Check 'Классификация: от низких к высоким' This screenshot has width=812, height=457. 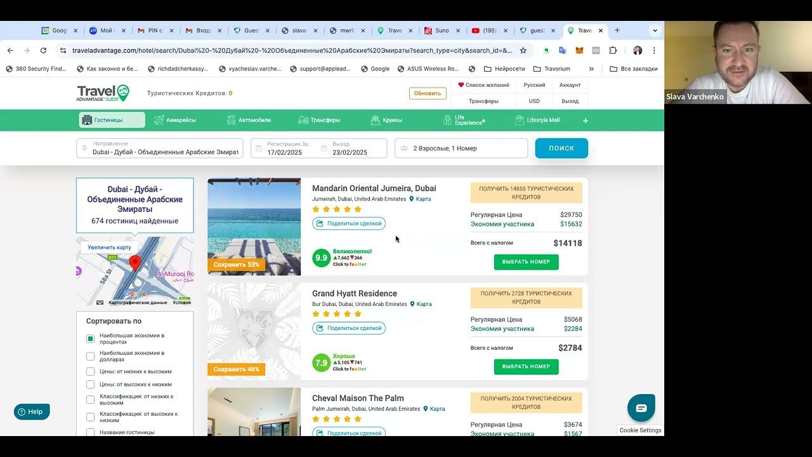91,400
